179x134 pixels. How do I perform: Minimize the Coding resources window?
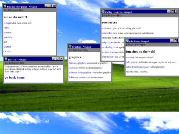click(169, 11)
